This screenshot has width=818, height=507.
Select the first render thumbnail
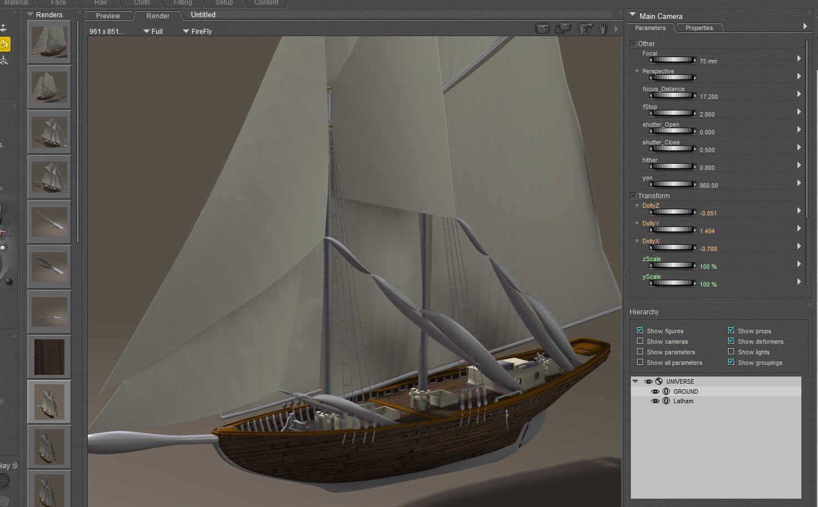49,42
